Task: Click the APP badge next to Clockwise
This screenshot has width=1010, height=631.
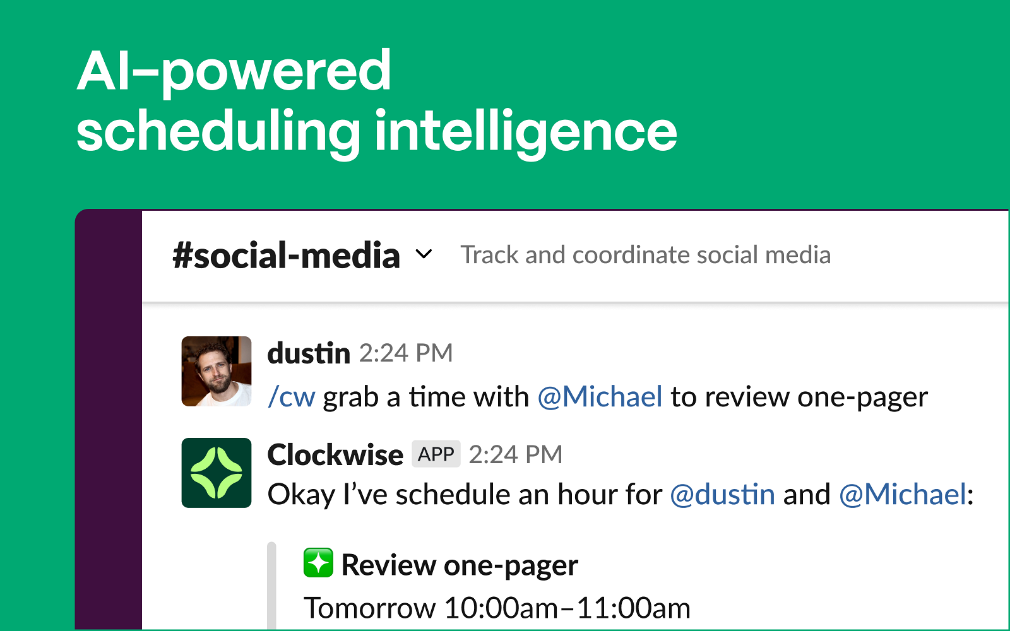Action: pyautogui.click(x=436, y=454)
